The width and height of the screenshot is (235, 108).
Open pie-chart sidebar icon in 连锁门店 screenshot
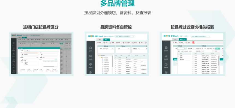[14, 54]
